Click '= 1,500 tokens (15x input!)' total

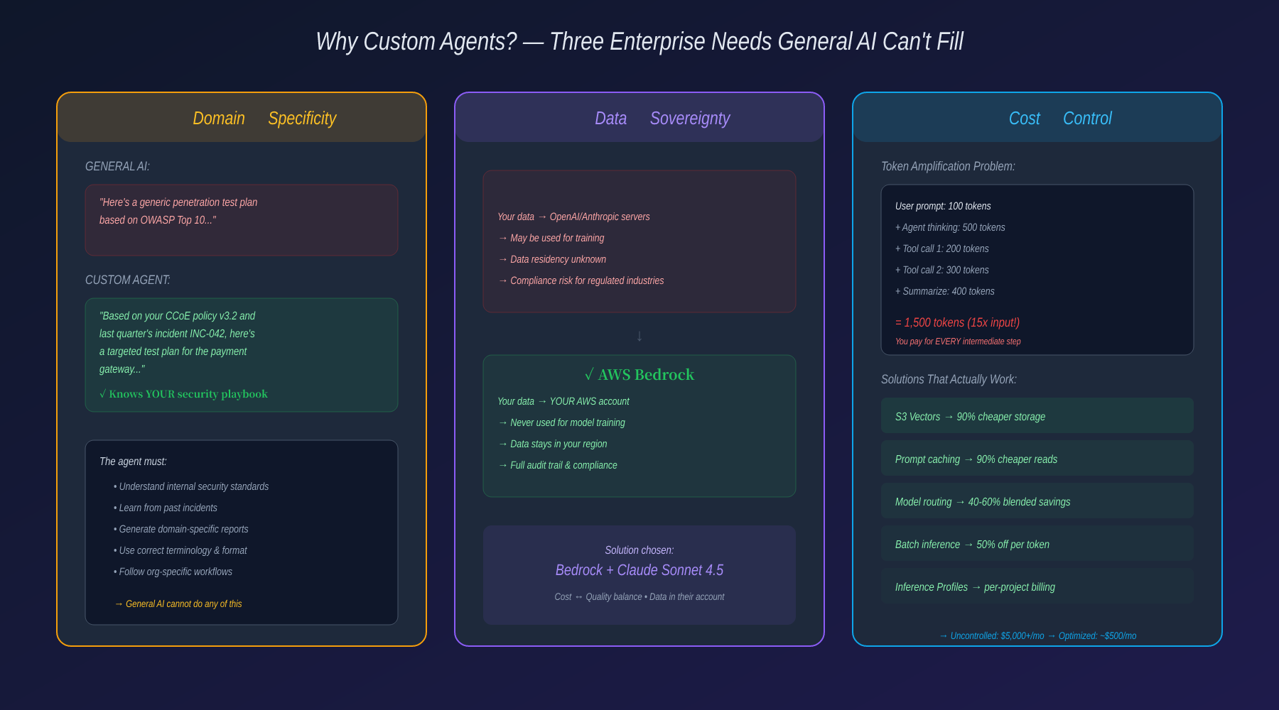tap(957, 322)
